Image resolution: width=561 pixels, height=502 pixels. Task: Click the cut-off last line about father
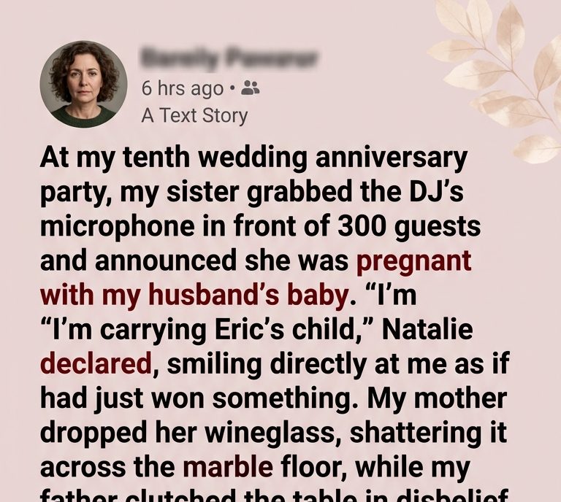pyautogui.click(x=274, y=495)
